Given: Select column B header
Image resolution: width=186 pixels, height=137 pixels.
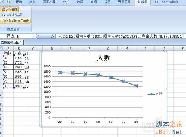Looking at the screenshot, I should [19, 48].
